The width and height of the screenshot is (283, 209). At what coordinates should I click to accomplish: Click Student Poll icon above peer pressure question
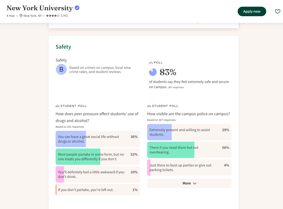[57, 106]
